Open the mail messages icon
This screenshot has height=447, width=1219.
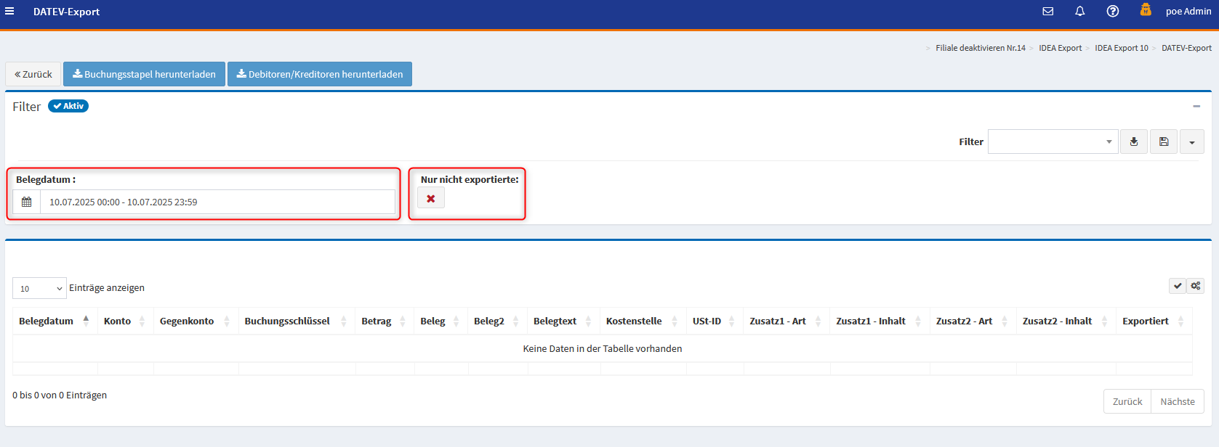1047,12
